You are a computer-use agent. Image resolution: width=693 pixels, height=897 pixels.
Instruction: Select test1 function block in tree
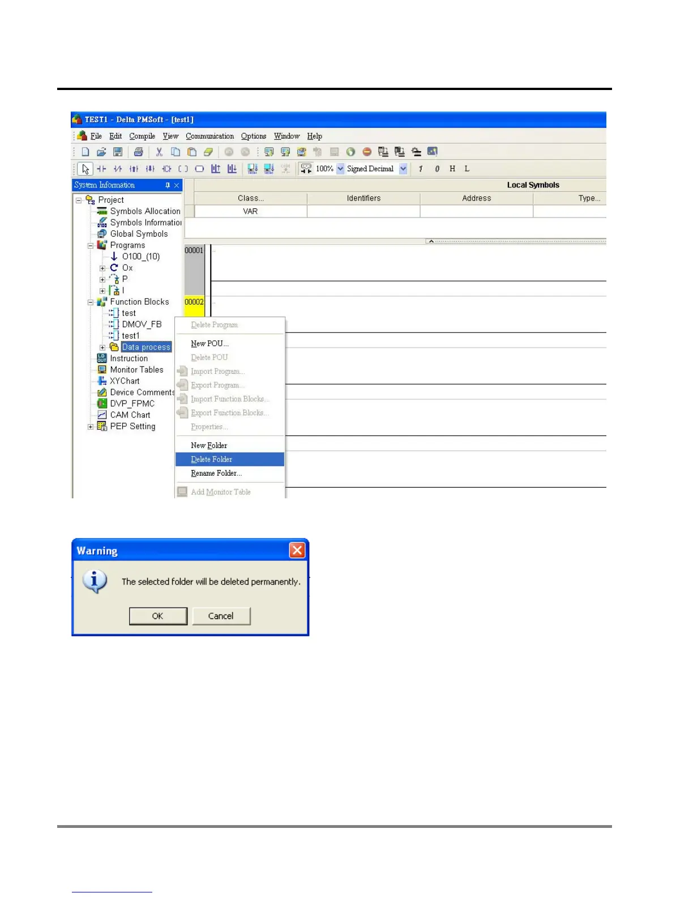click(131, 336)
